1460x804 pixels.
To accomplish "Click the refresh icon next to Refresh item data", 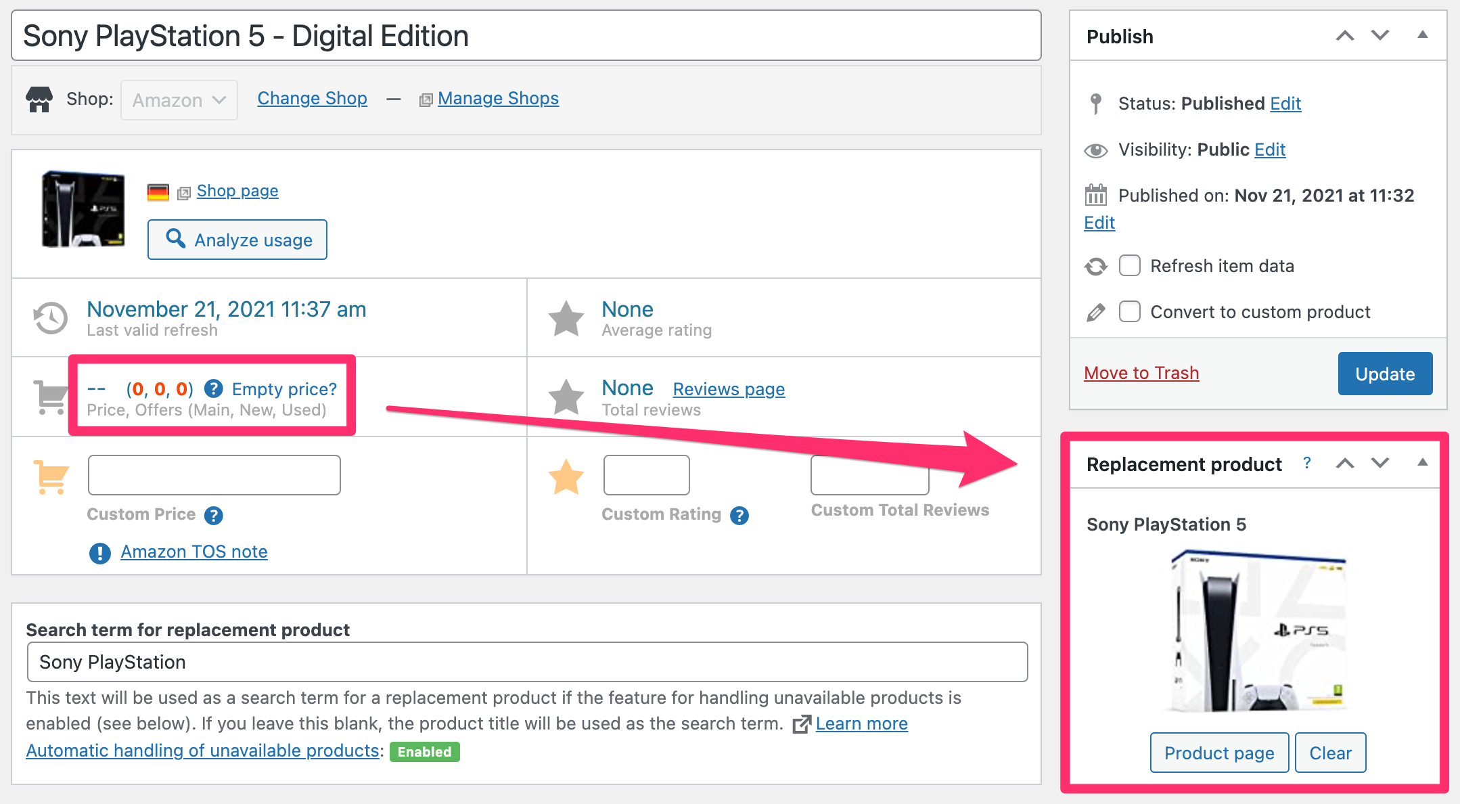I will (1096, 266).
